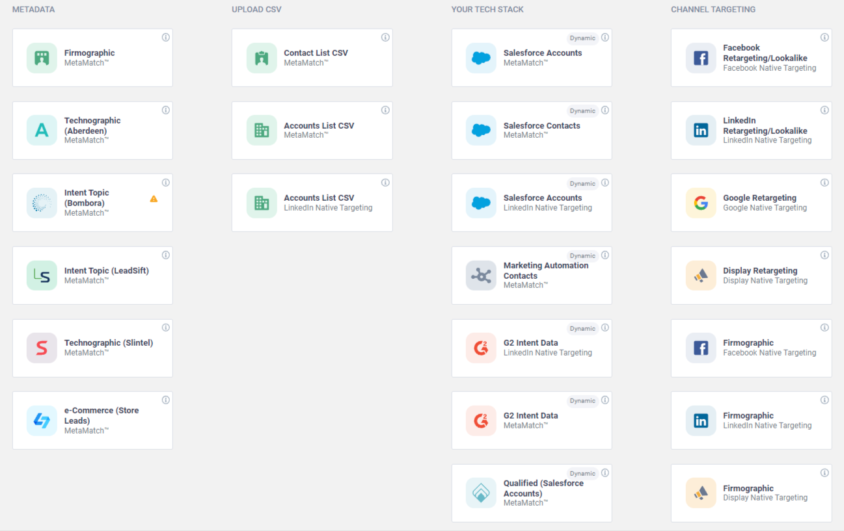844x531 pixels.
Task: Click Facebook logo on Firmographic Facebook Native card
Action: tap(701, 348)
